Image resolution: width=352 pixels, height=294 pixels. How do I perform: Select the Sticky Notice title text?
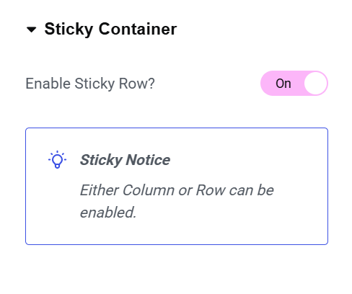coord(125,160)
